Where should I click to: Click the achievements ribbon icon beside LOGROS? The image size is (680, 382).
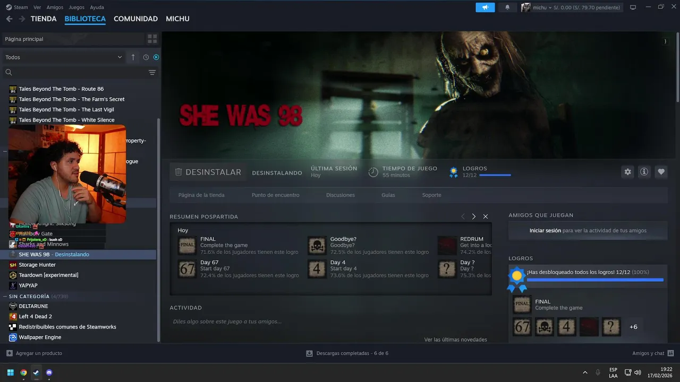tap(454, 172)
